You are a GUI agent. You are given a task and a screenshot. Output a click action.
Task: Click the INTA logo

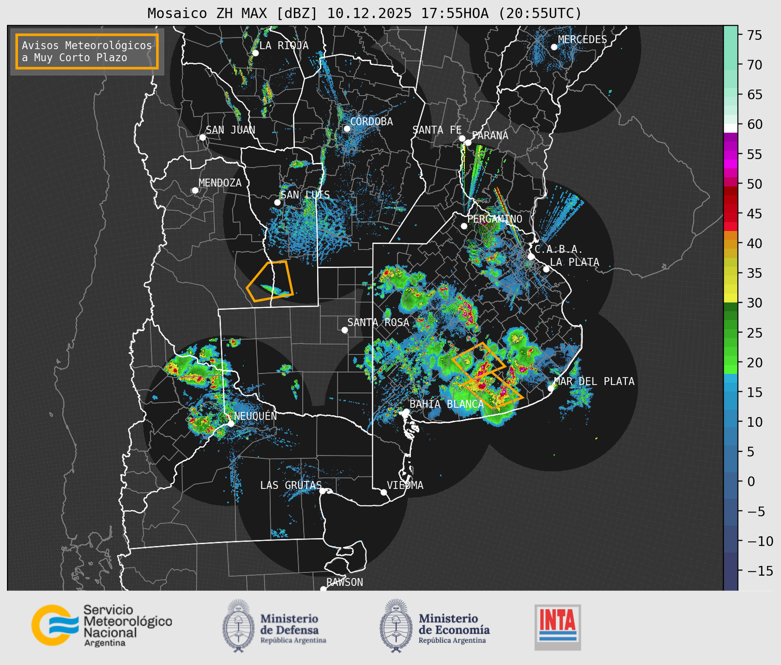[557, 628]
